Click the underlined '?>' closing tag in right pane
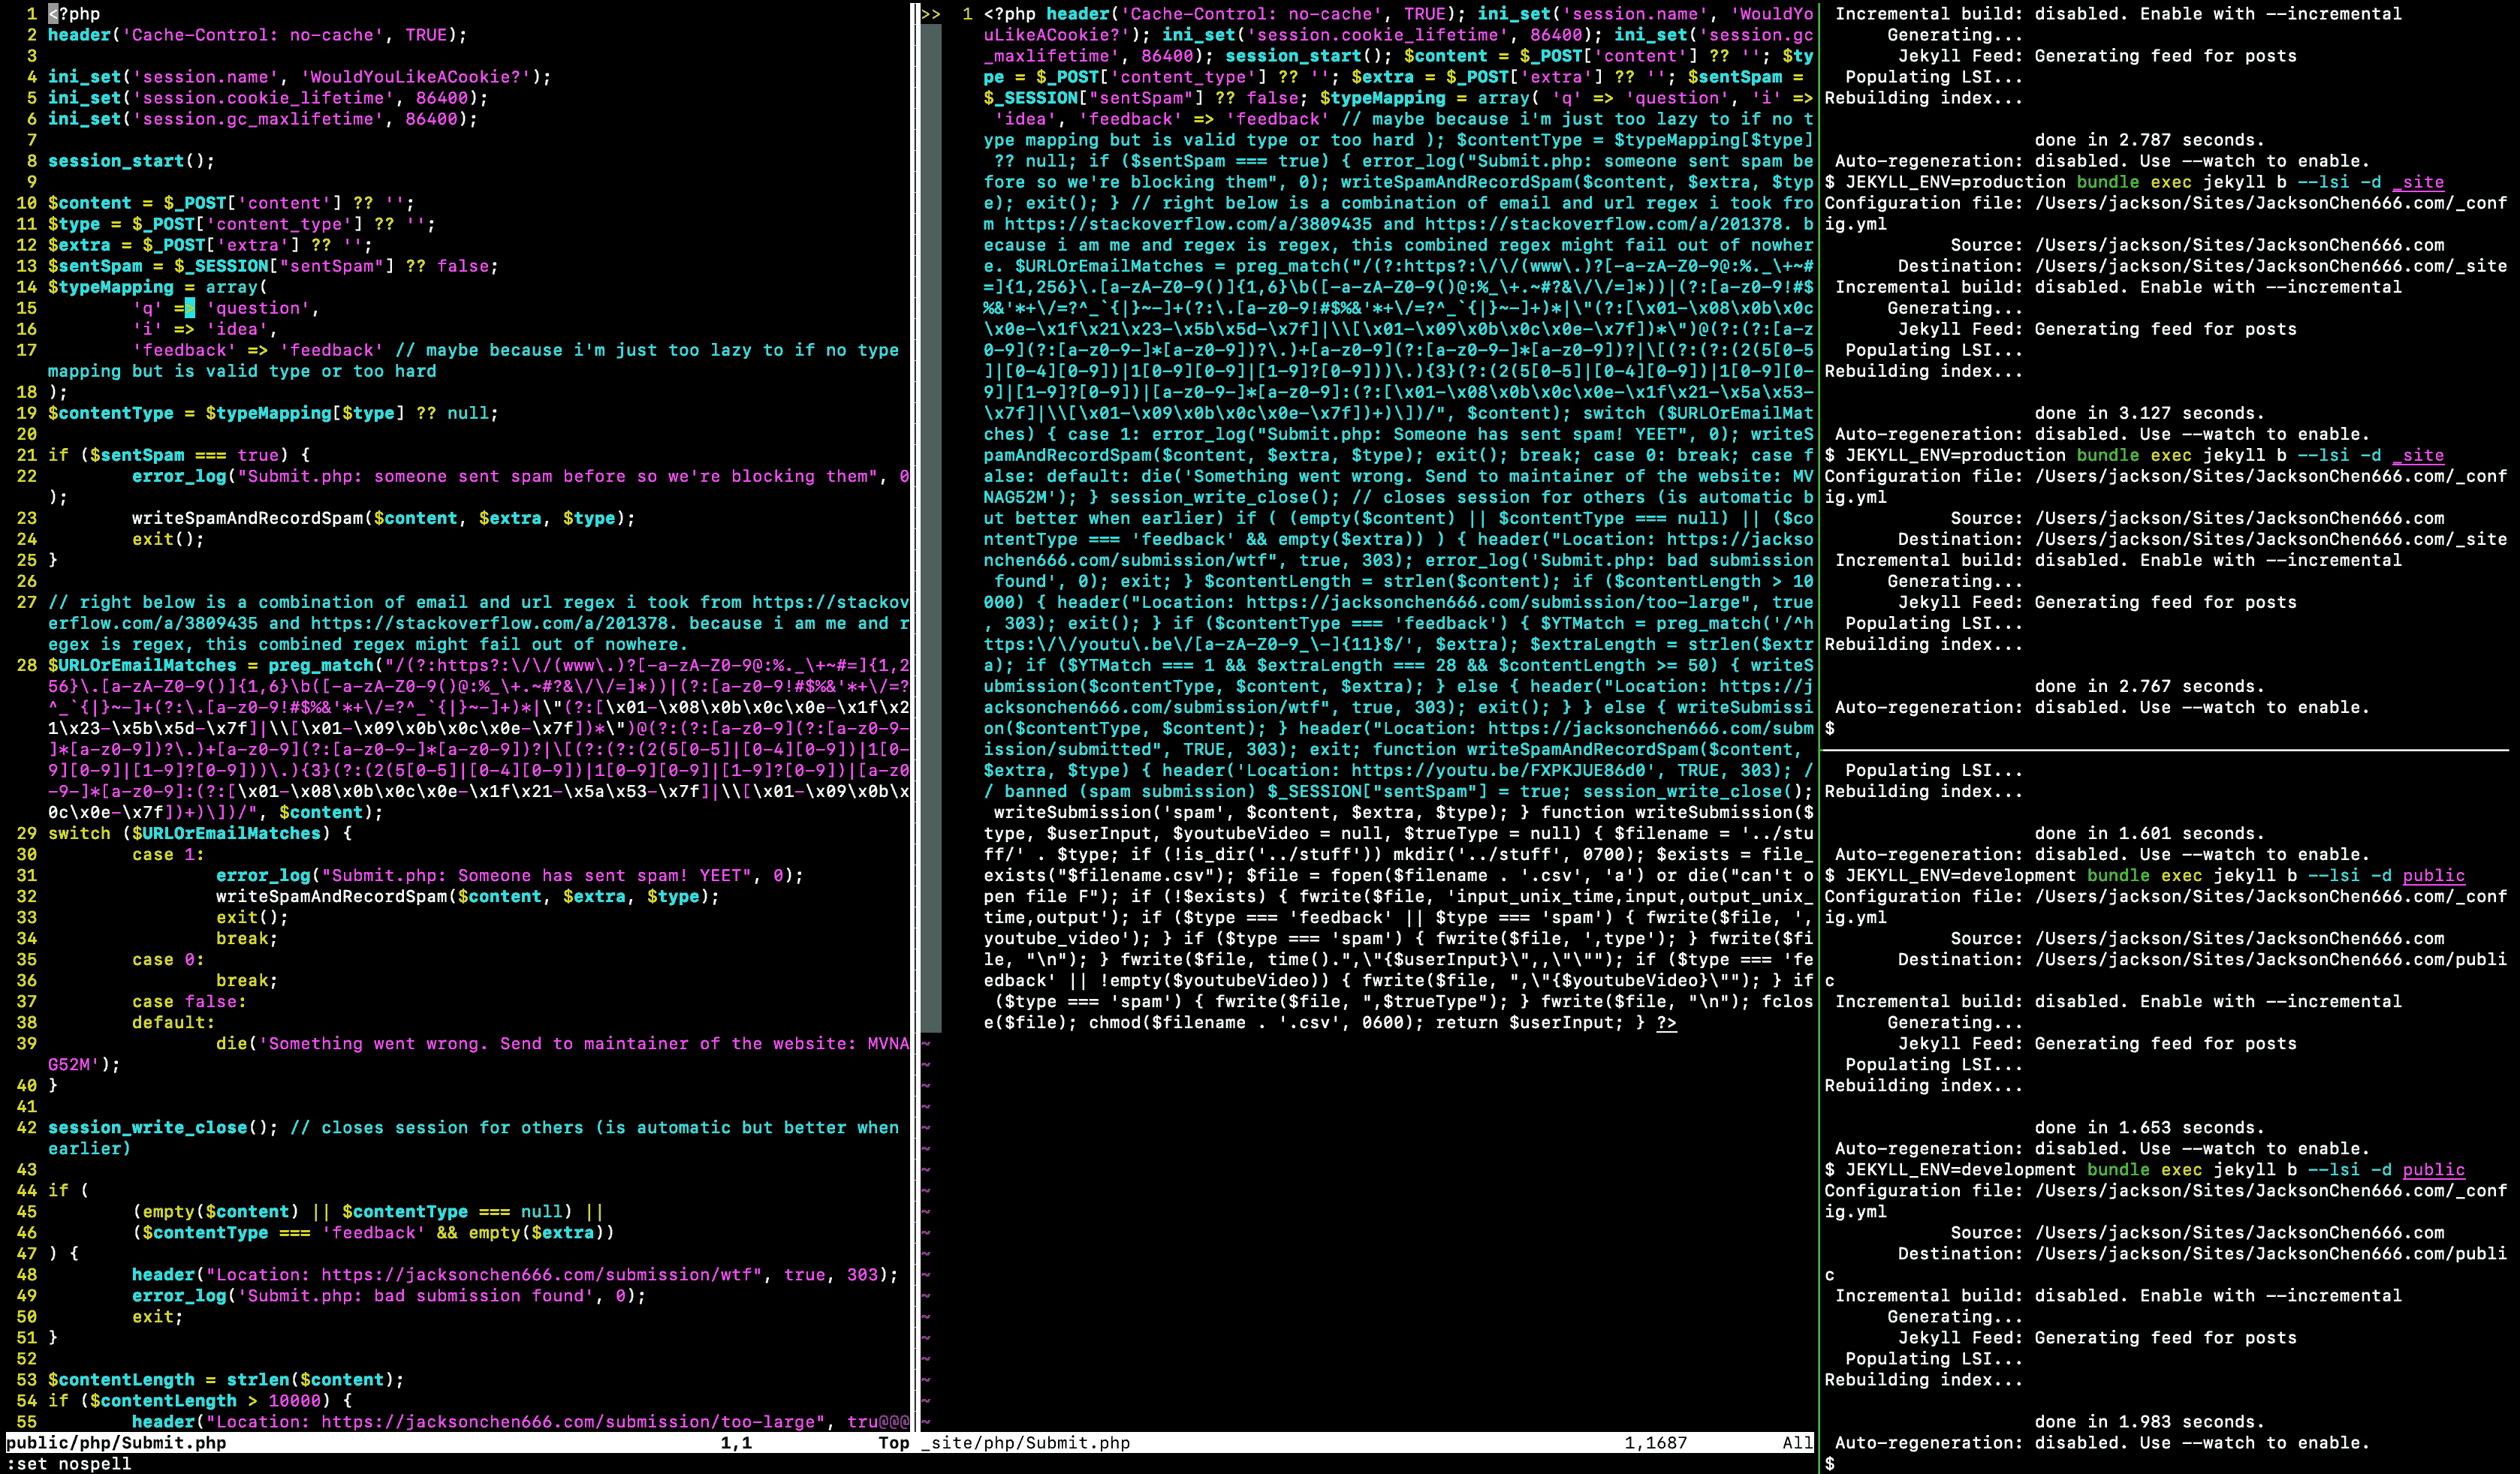The height and width of the screenshot is (1474, 2520). click(x=1666, y=1022)
